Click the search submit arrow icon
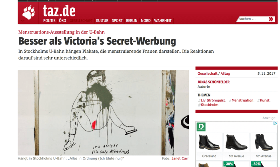The image size is (280, 167). (271, 19)
